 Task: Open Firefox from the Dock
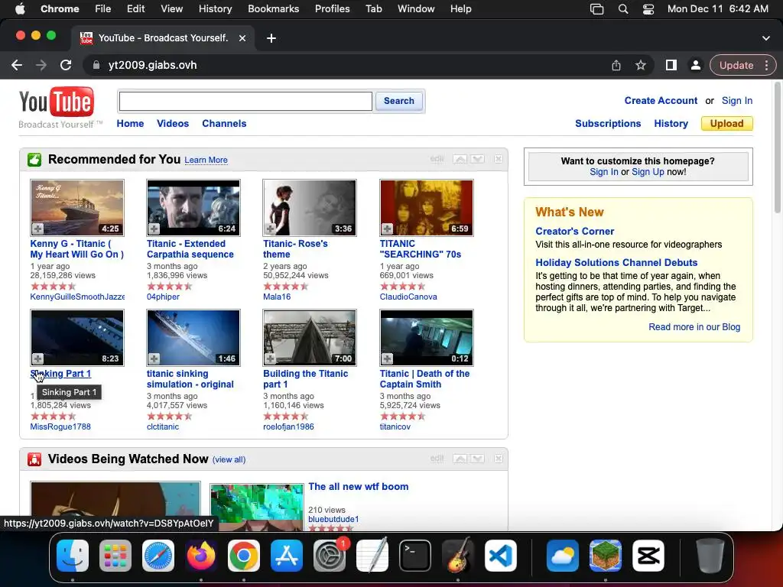pyautogui.click(x=201, y=556)
